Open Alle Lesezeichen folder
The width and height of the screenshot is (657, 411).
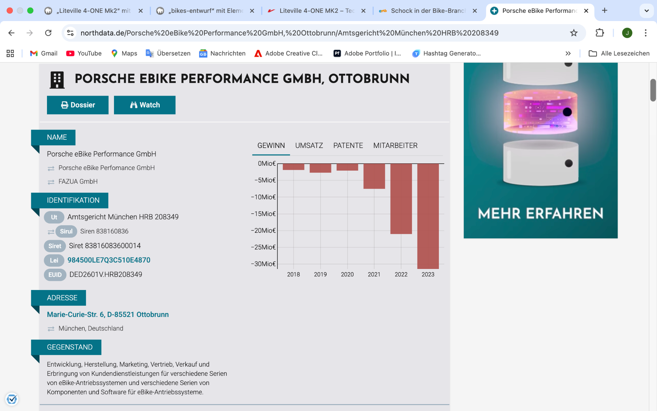[x=619, y=53]
